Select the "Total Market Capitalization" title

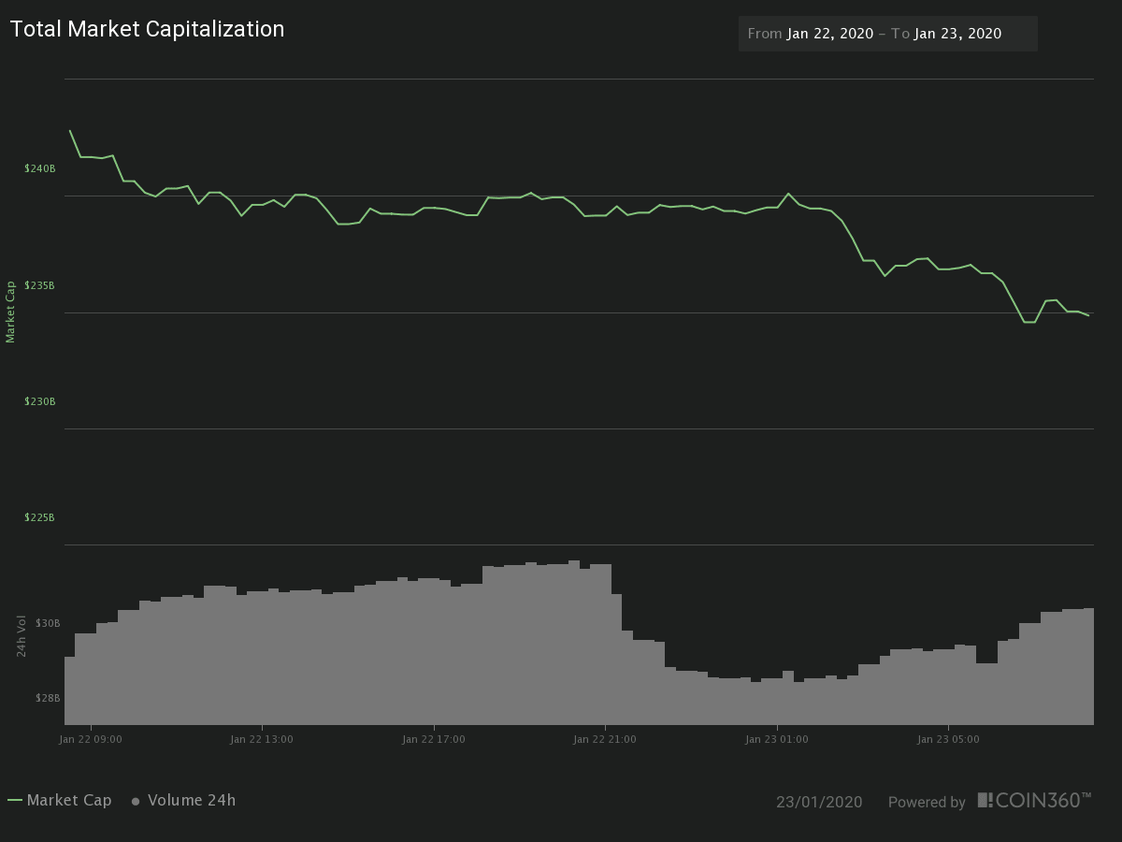click(x=147, y=29)
